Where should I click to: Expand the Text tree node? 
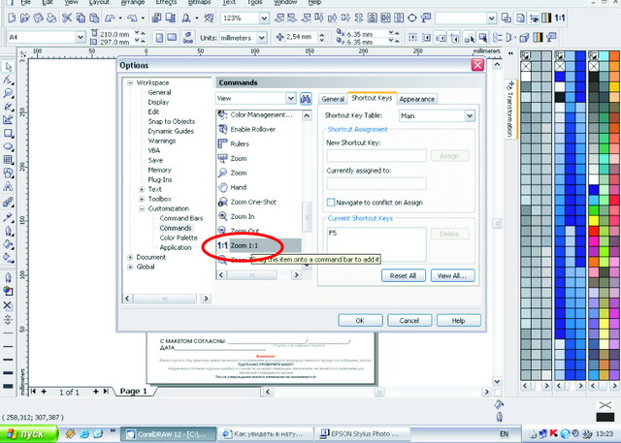[142, 189]
